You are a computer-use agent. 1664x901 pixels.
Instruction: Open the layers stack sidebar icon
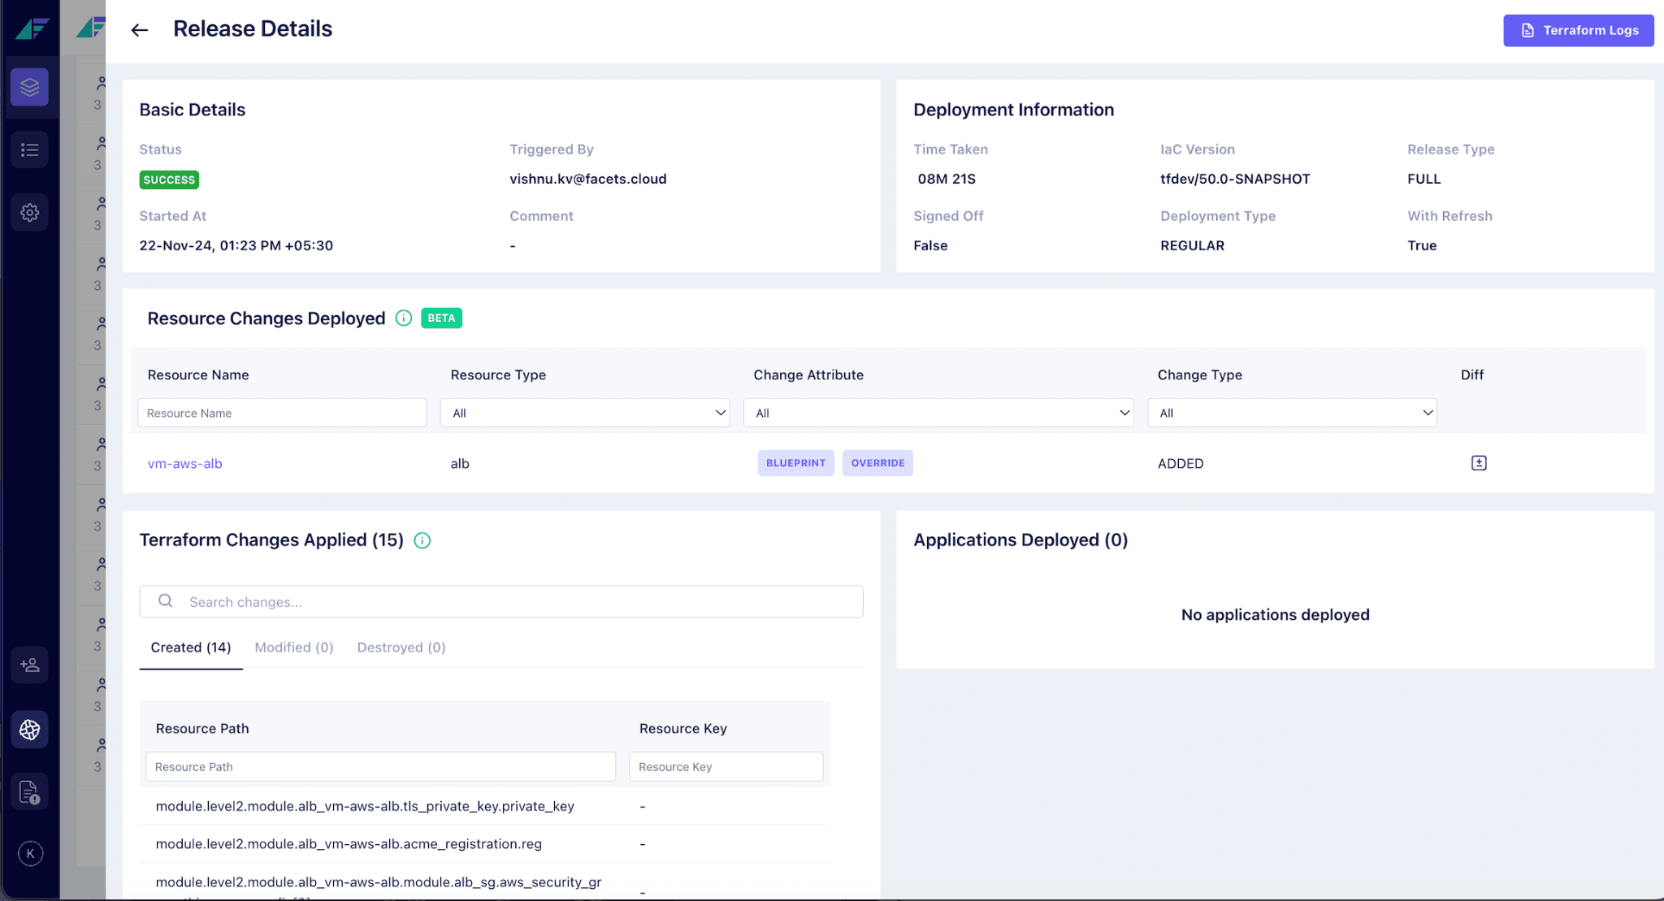click(30, 87)
